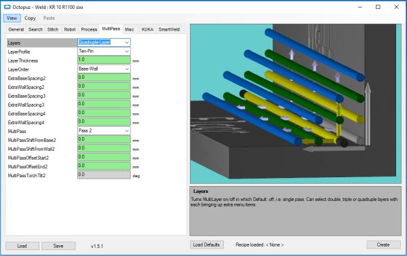Image resolution: width=407 pixels, height=256 pixels.
Task: Go to the Process tab
Action: pyautogui.click(x=89, y=29)
